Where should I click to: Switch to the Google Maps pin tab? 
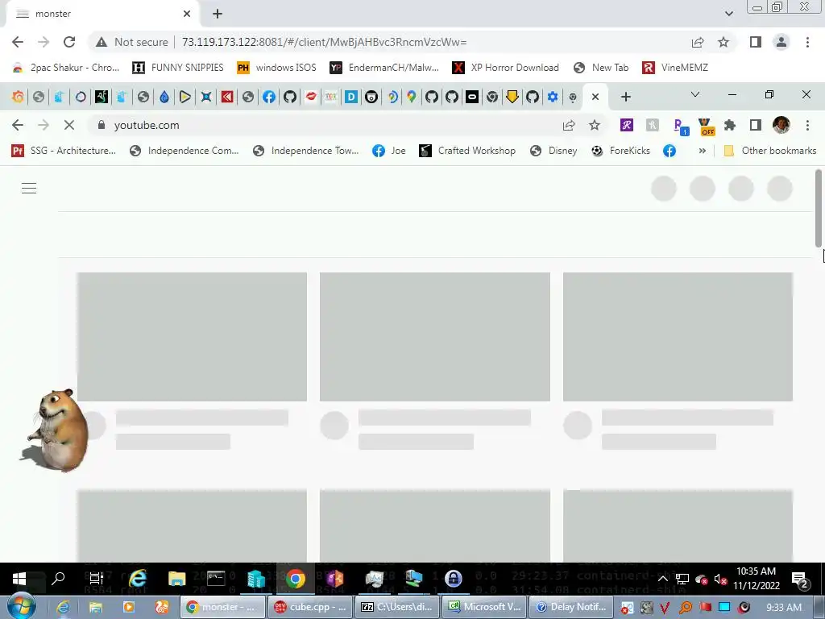[412, 97]
